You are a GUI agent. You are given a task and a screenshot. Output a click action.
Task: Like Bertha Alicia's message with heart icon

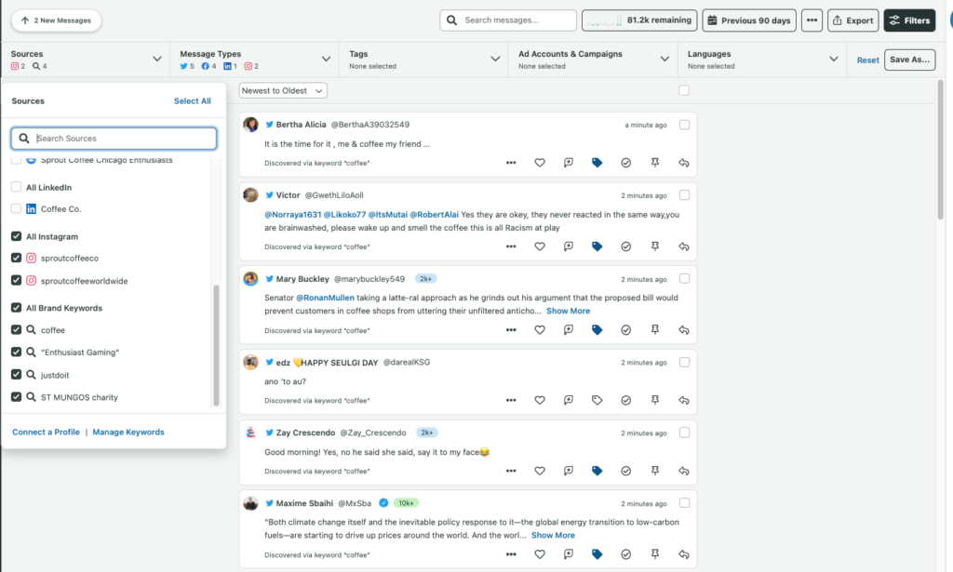tap(540, 163)
